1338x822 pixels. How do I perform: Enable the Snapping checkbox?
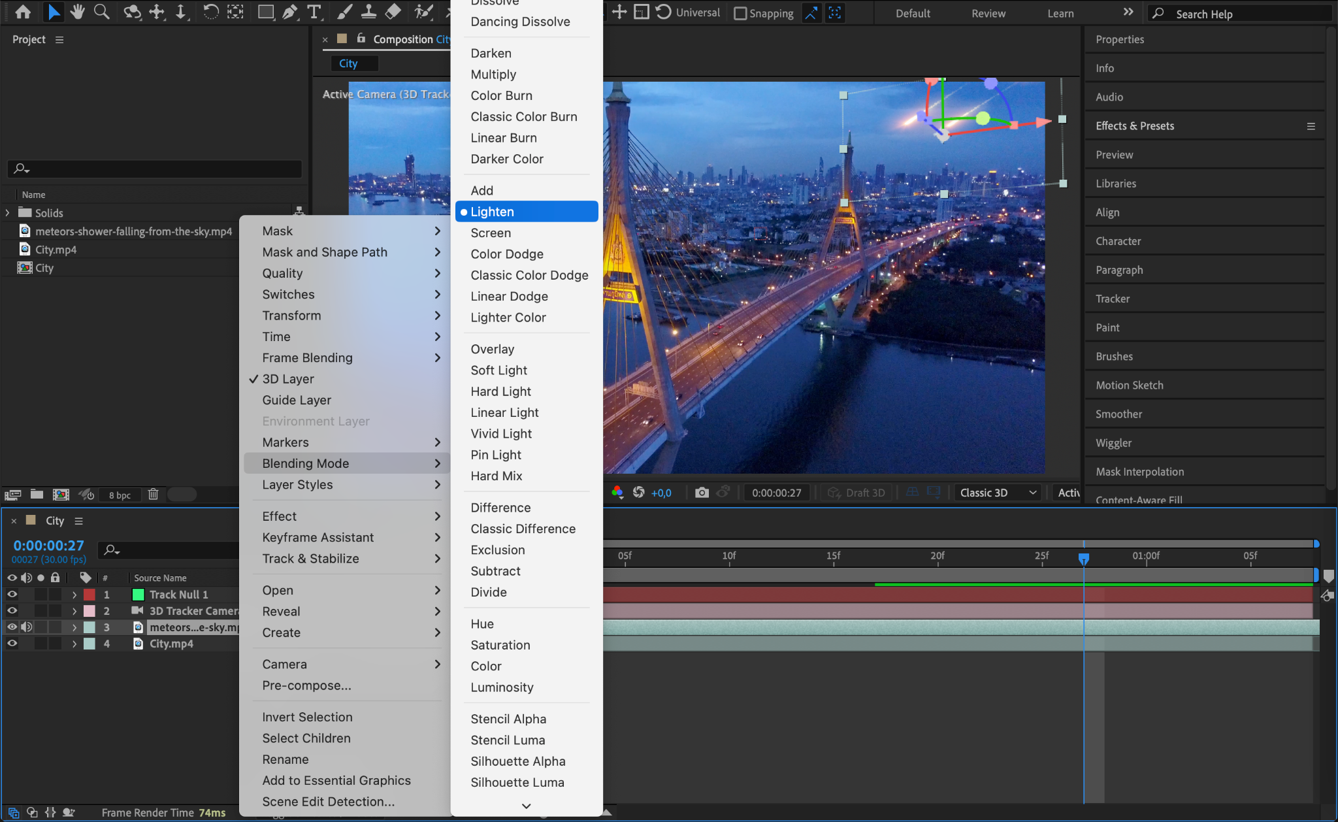tap(740, 13)
